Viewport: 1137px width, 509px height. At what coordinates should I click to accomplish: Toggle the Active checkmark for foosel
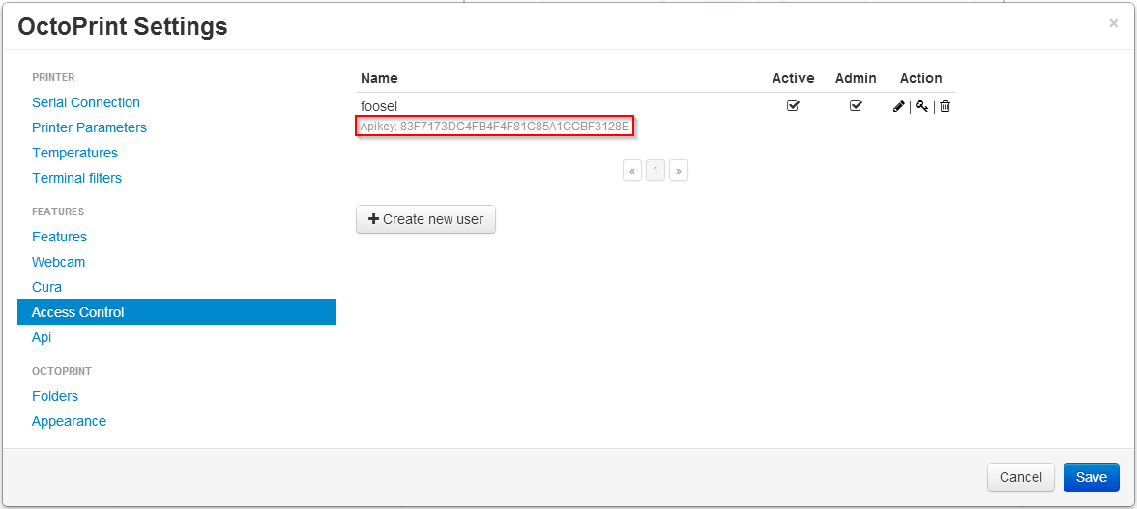[x=793, y=106]
